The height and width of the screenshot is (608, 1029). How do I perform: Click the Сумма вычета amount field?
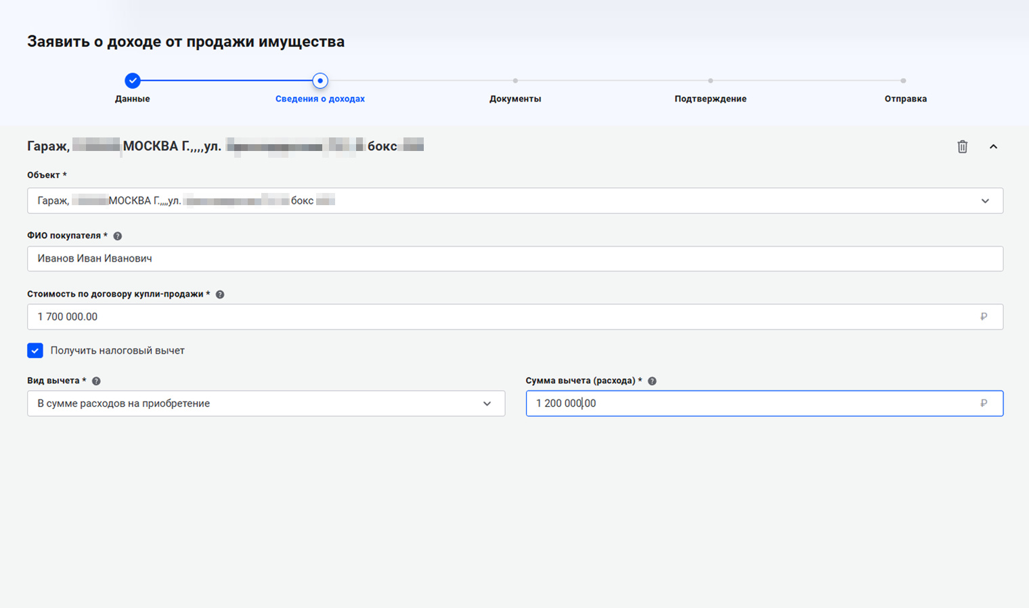751,404
